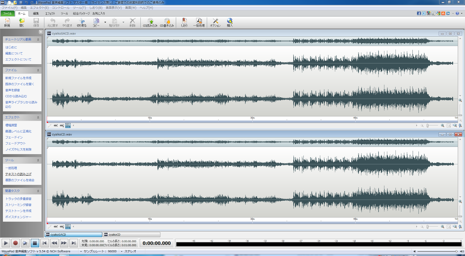Click the 購入 purchase icon
Viewport: 465px width, 256px height.
230,22
